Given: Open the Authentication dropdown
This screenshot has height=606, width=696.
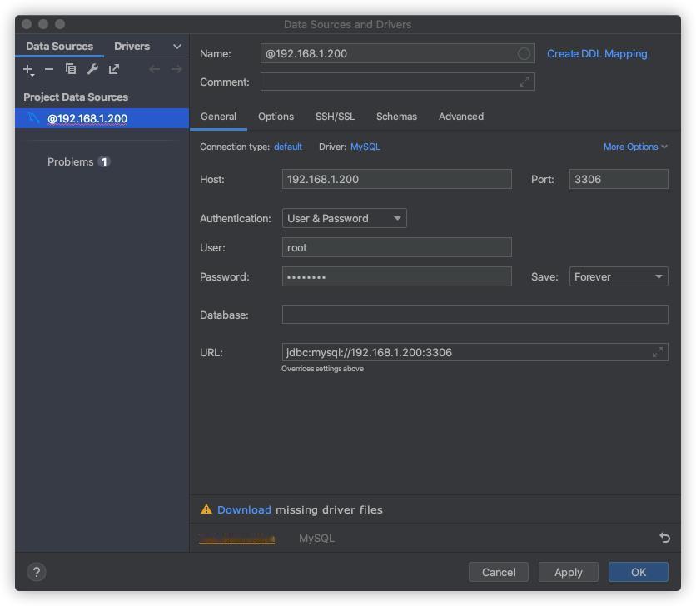Looking at the screenshot, I should [x=345, y=218].
